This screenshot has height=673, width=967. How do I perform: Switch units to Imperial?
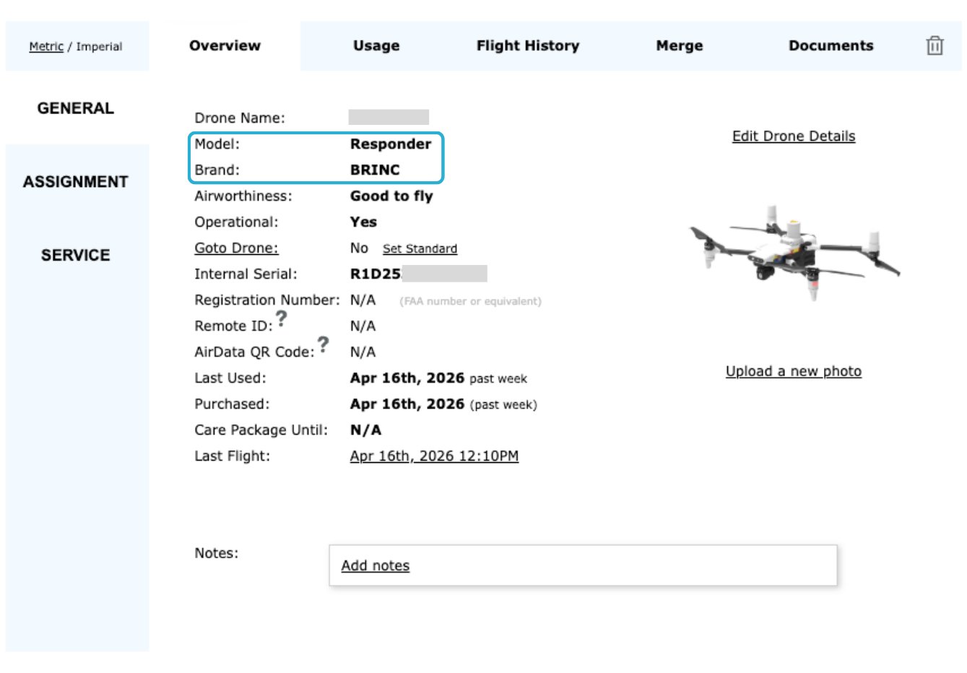pos(99,47)
